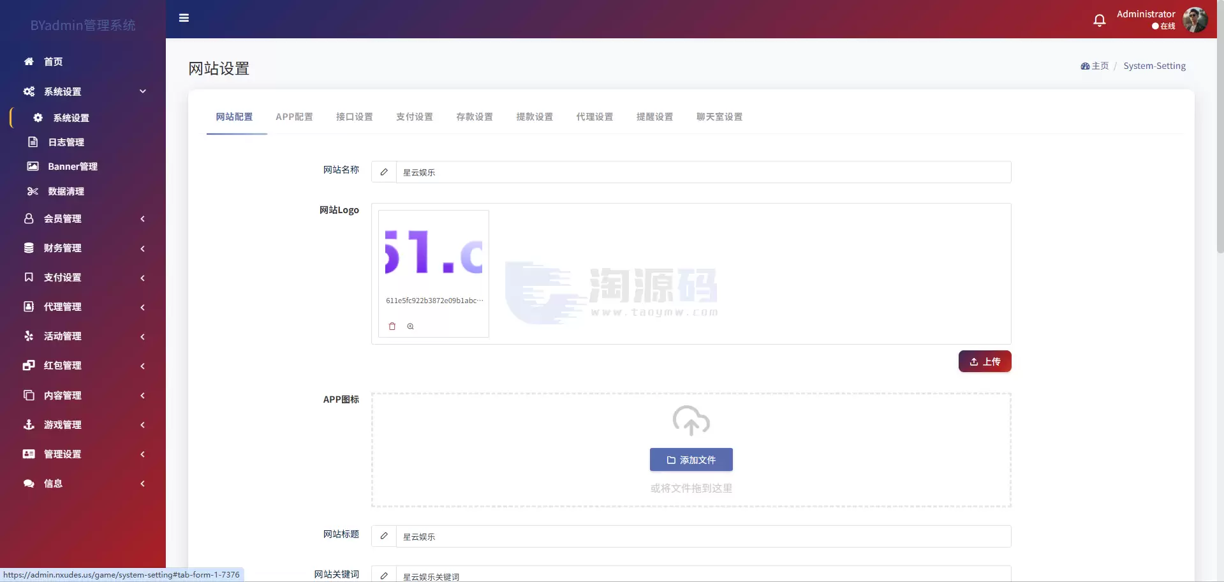1224x582 pixels.
Task: Click the BYadmin管理系统 logo title
Action: tap(83, 25)
